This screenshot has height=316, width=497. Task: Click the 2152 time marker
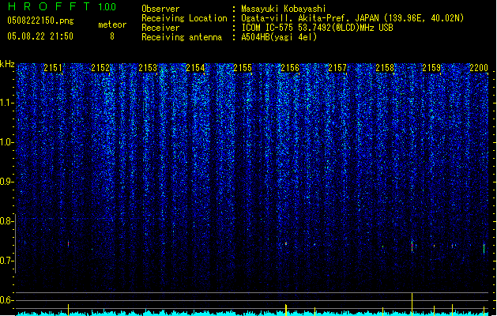tap(100, 67)
